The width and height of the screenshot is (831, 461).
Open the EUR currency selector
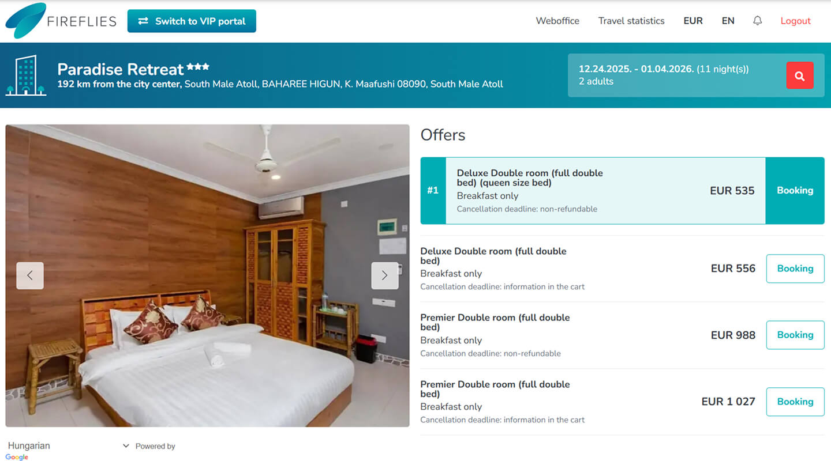point(693,21)
